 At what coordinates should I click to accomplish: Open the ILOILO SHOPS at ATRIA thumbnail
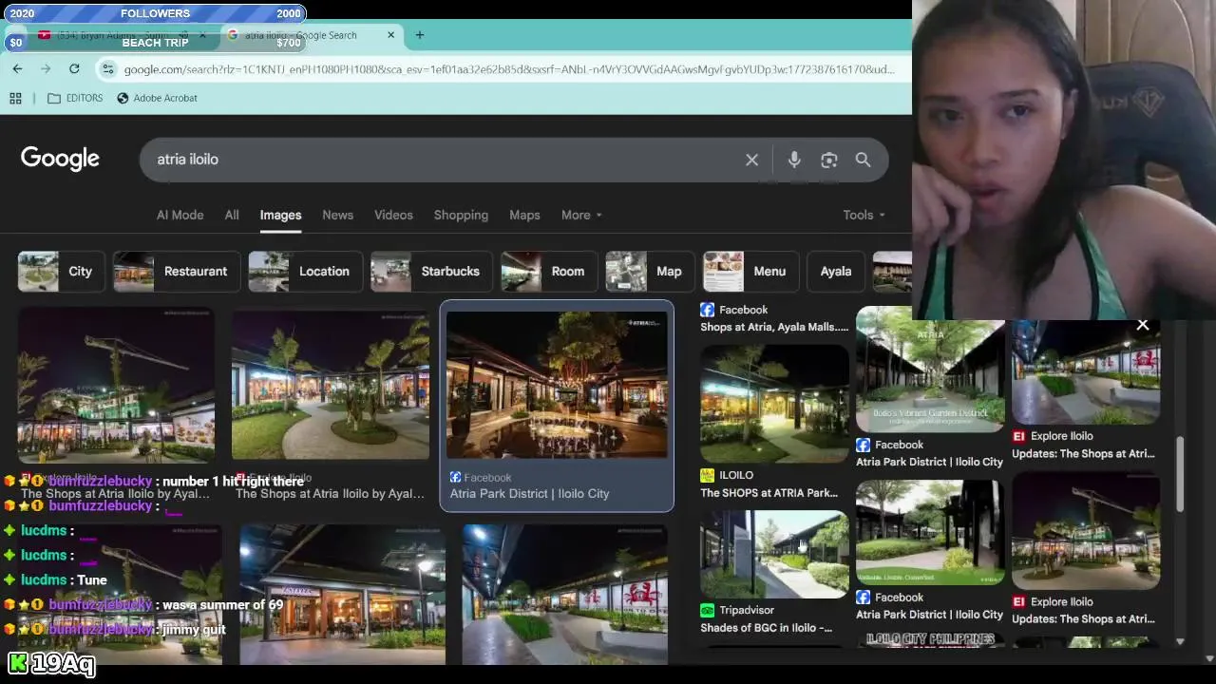(x=774, y=404)
